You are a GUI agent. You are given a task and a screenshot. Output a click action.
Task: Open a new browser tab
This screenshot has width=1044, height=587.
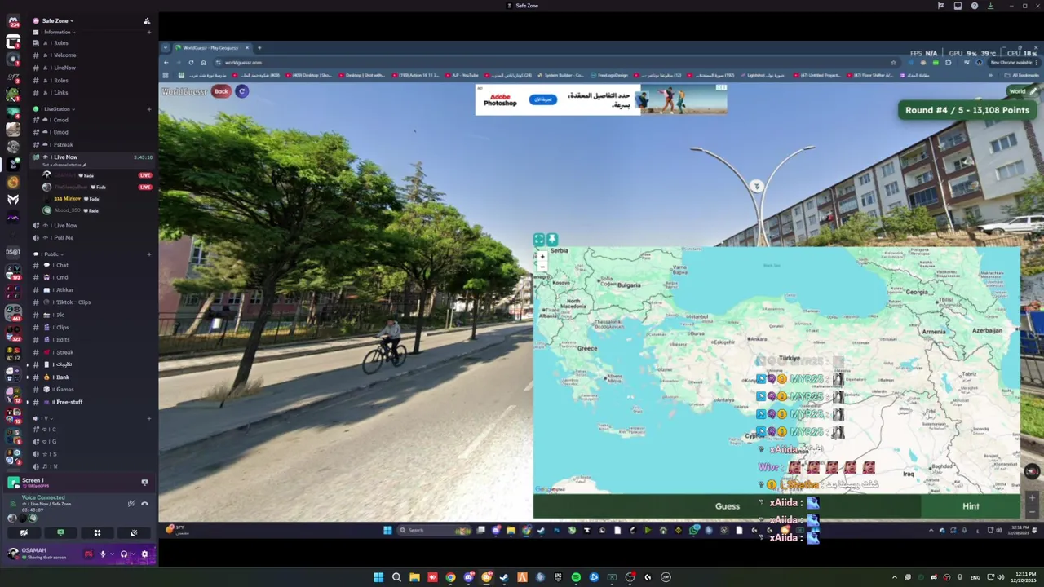tap(259, 47)
